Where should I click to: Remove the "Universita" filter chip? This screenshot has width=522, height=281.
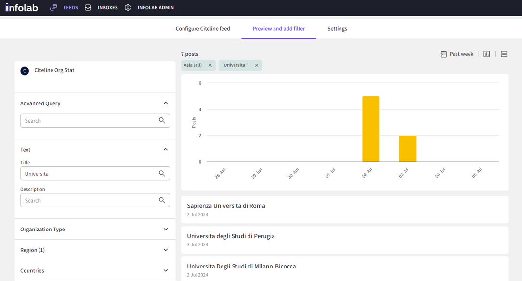(x=257, y=65)
